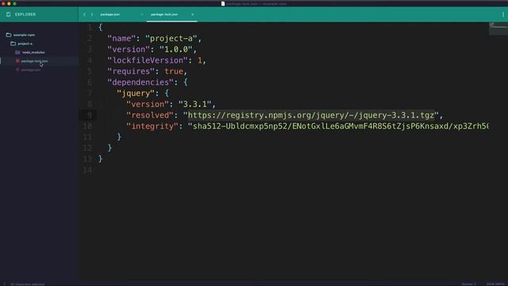Click the "jquery" key

coord(136,94)
